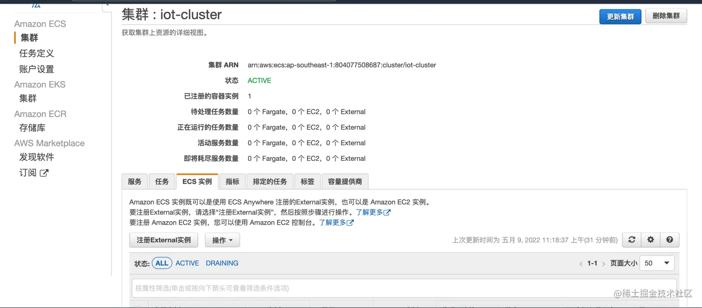Open 集群 under Amazon ECS
The width and height of the screenshot is (702, 308).
(29, 38)
